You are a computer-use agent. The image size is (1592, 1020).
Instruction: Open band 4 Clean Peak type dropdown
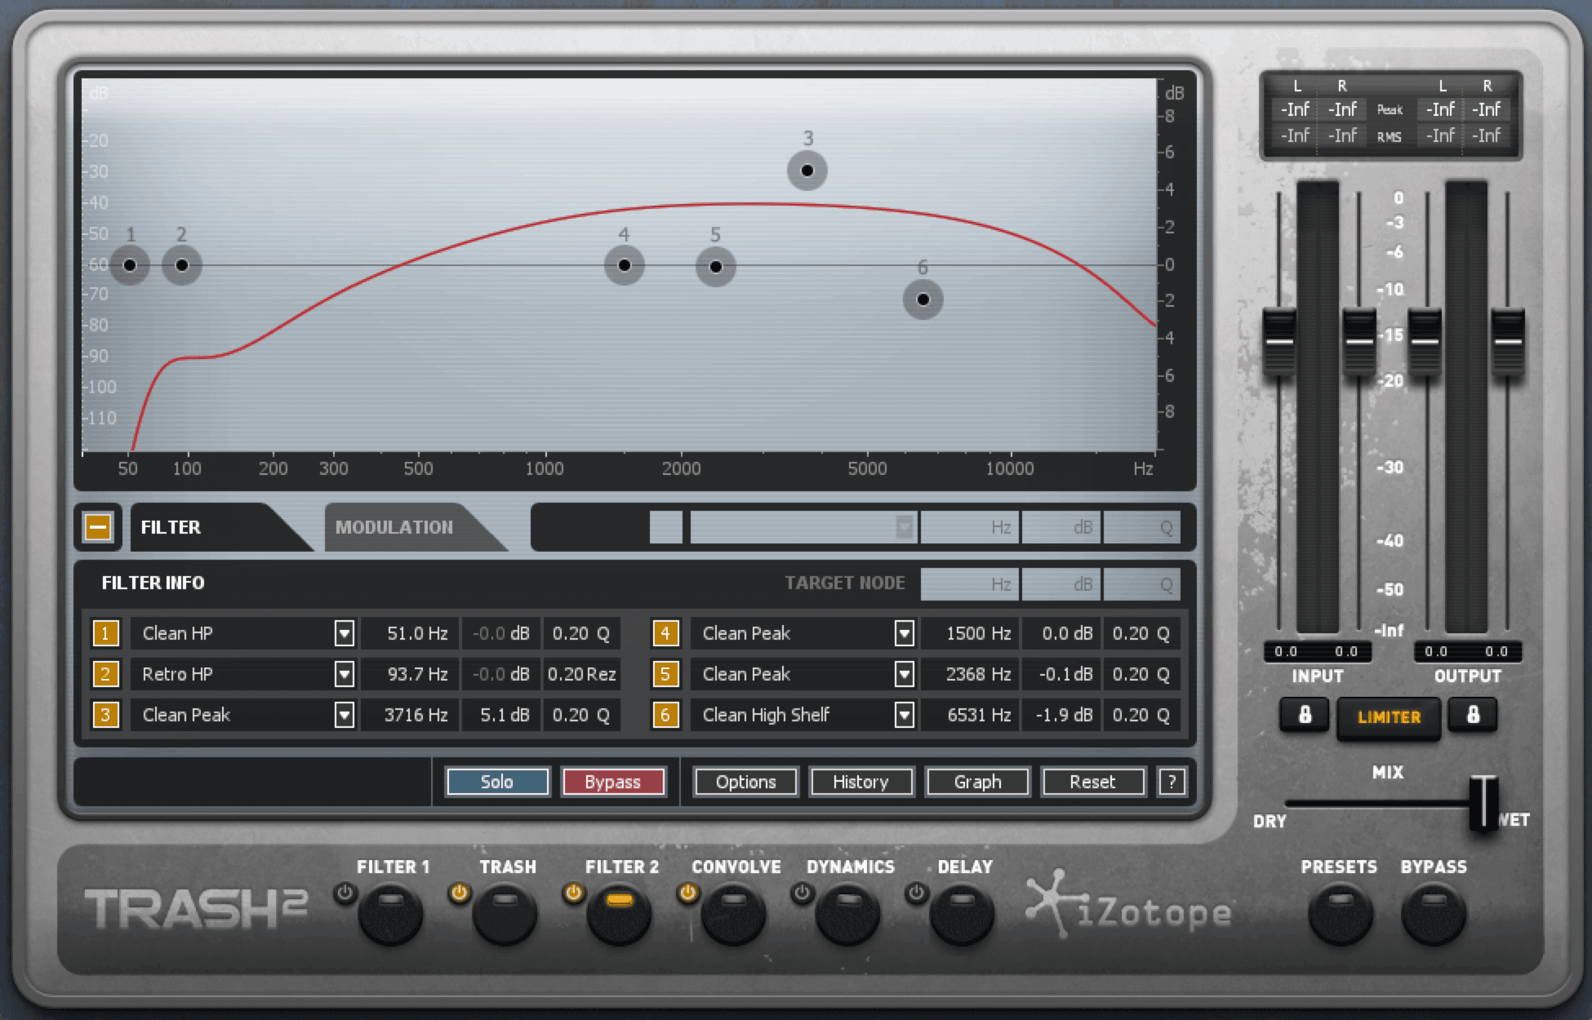[x=904, y=633]
